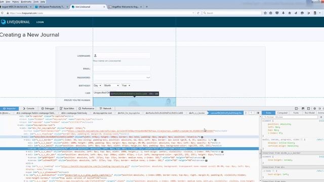The height and width of the screenshot is (182, 324).
Task: Click the div#div_for_keycaptcha breadcrumb
Action: point(129,113)
